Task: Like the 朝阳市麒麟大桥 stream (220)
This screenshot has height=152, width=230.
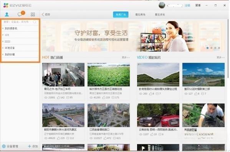Action: click(58, 138)
